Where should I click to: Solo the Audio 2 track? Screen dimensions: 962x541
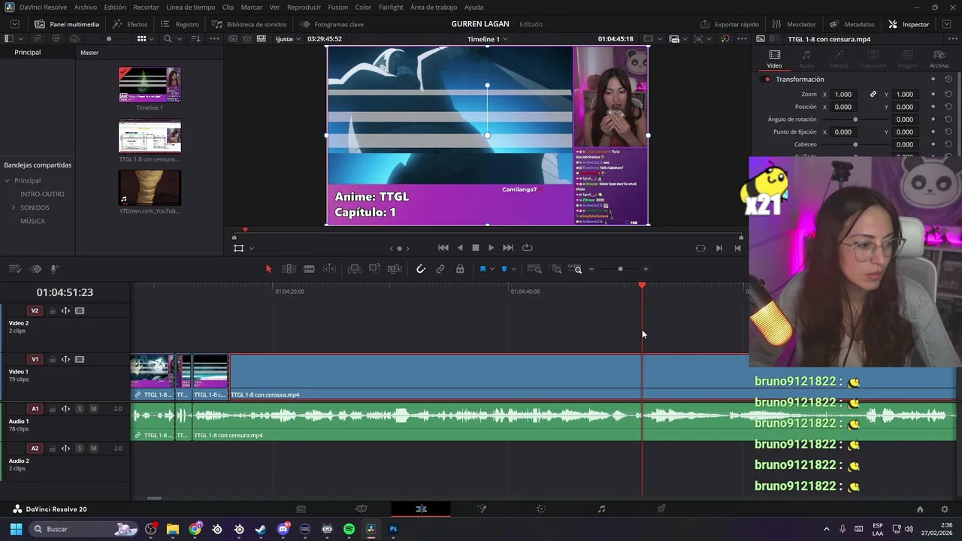[80, 449]
